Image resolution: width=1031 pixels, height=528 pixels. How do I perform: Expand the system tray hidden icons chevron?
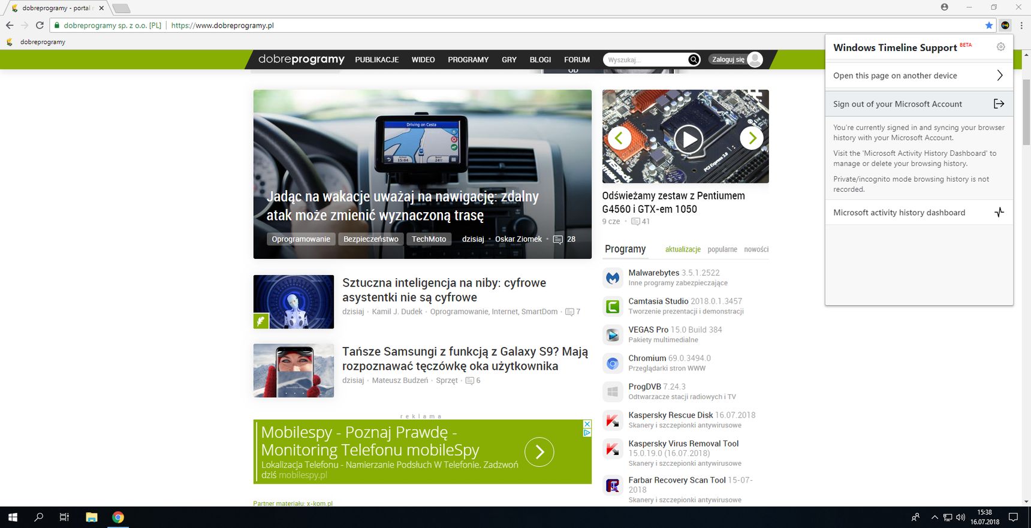(x=934, y=517)
